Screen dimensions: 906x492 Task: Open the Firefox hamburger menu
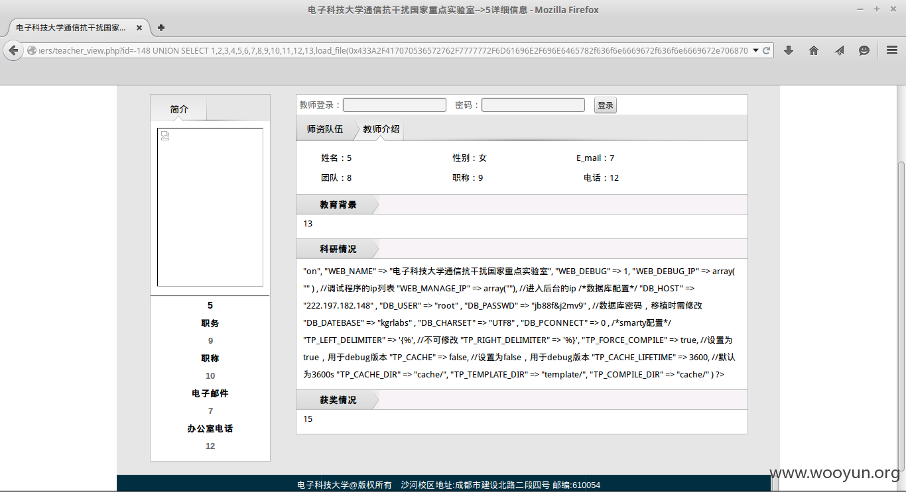coord(892,50)
